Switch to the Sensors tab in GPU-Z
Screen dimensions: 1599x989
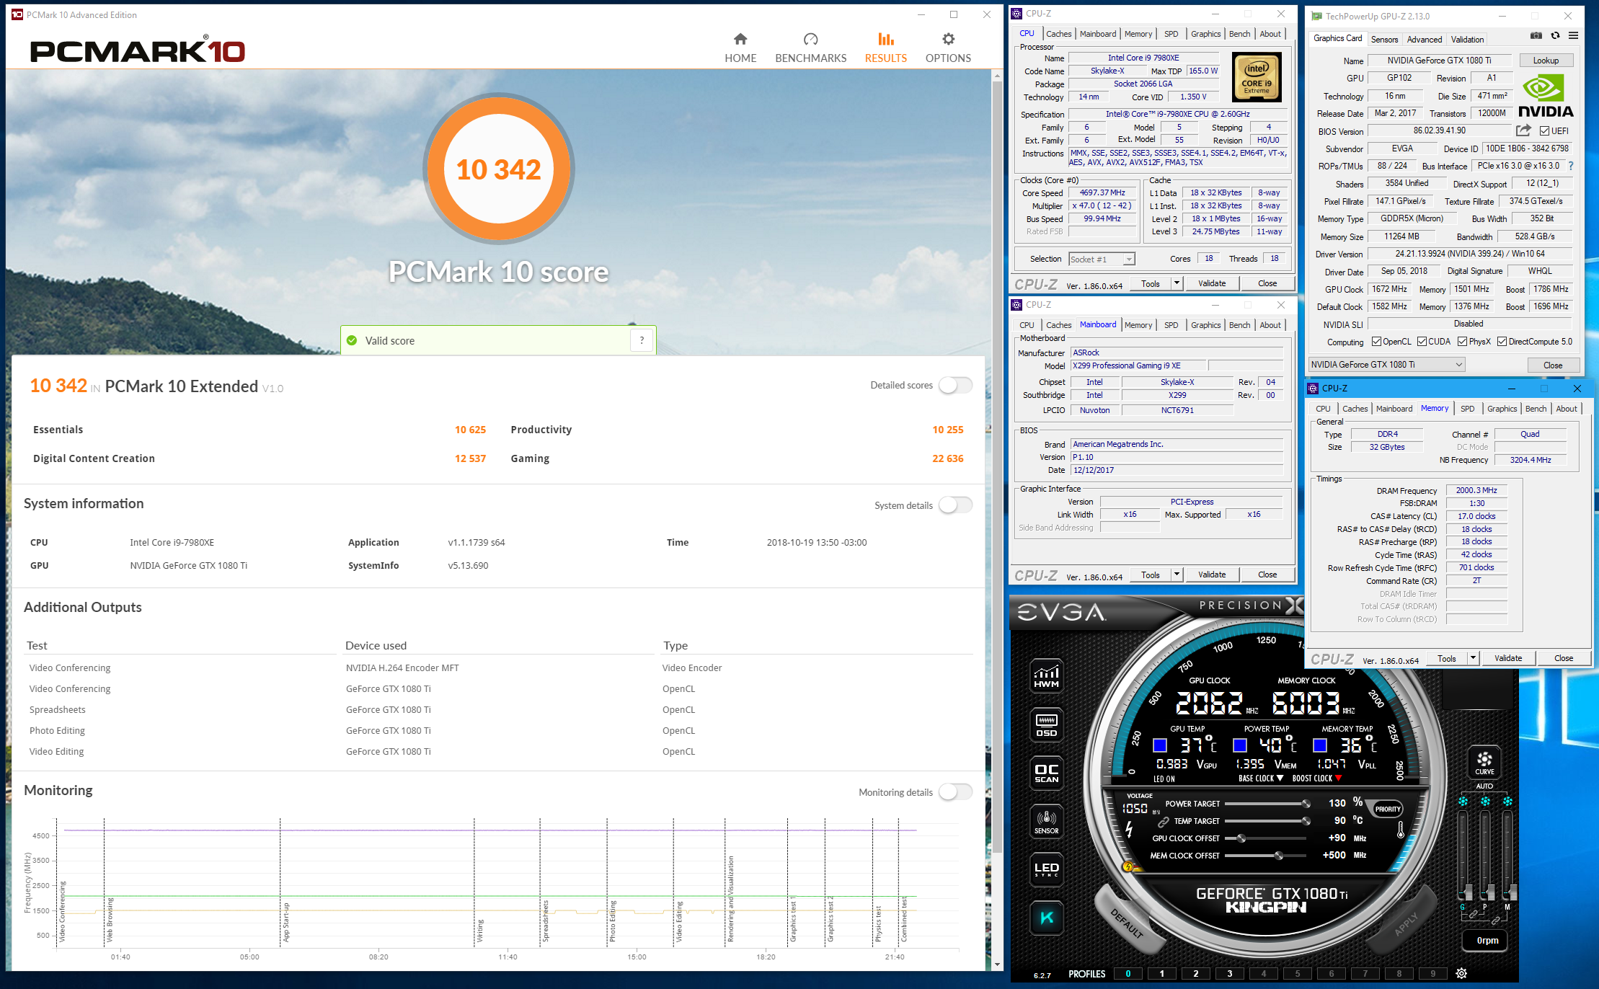click(1383, 40)
